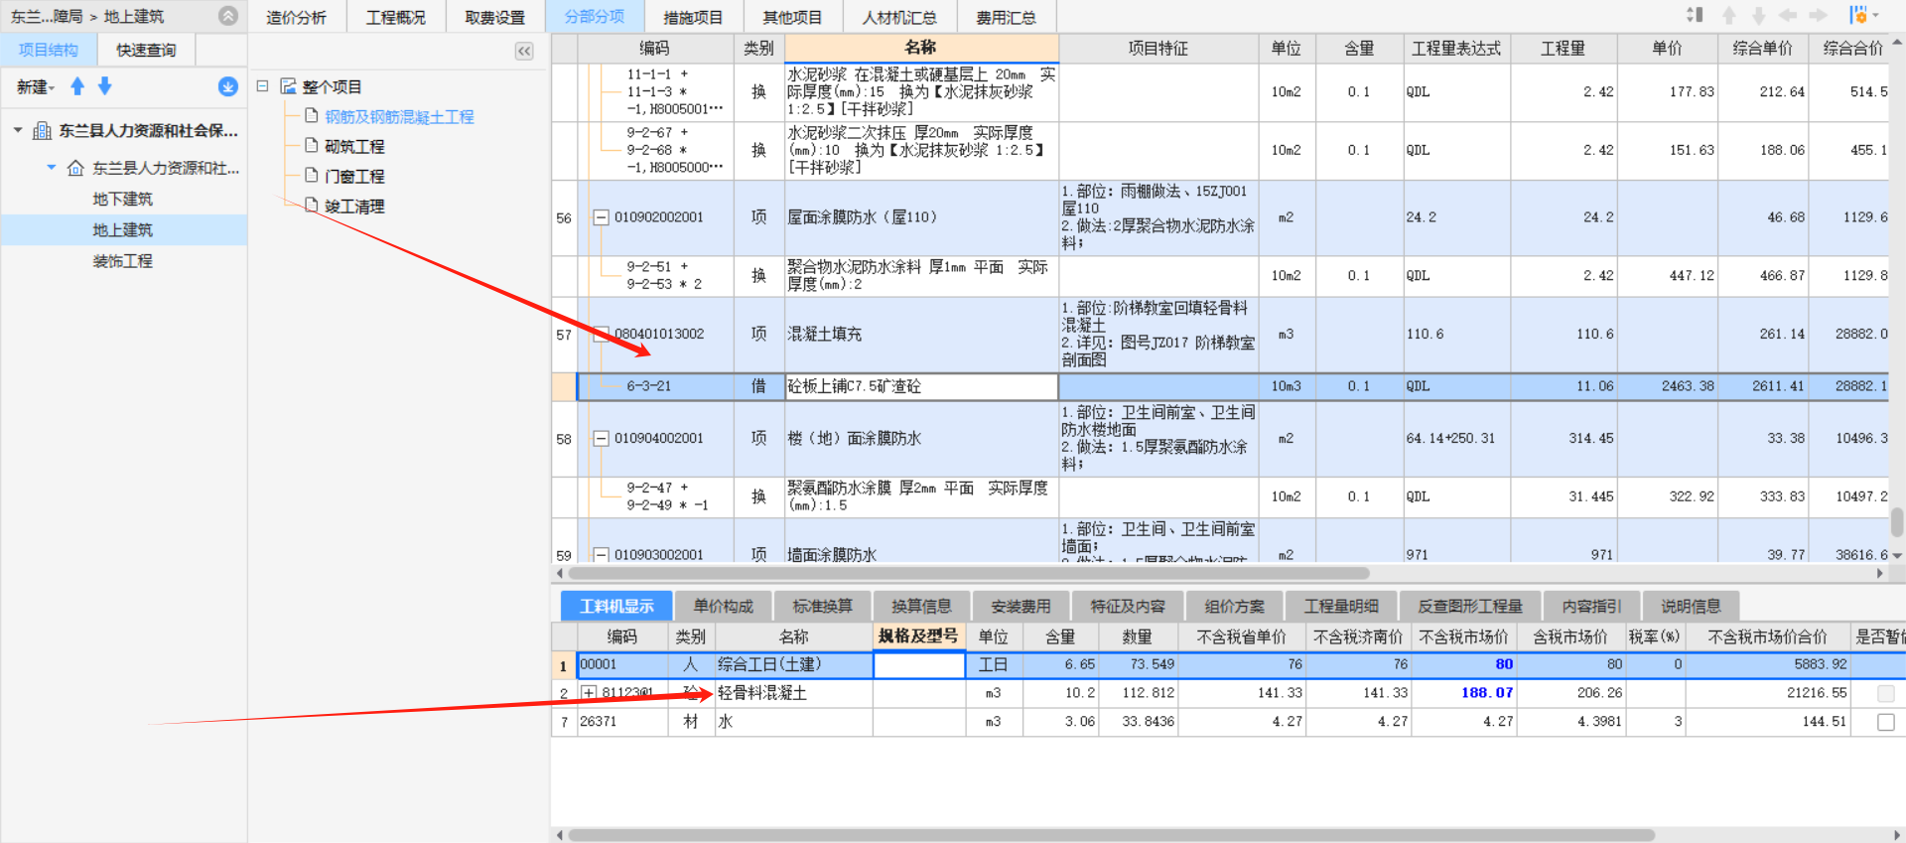1906x843 pixels.
Task: Switch to 人材机汇总 tab
Action: pos(899,17)
